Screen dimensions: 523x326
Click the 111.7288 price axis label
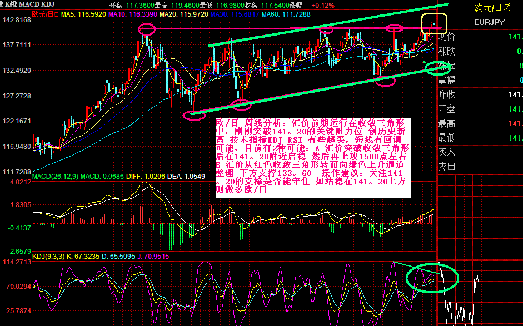16,172
